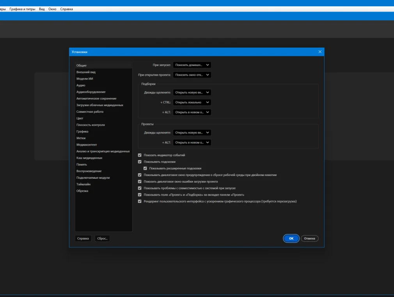394x297 pixels.
Task: Open Подборки Дважды щелкните dropdown
Action: click(192, 92)
